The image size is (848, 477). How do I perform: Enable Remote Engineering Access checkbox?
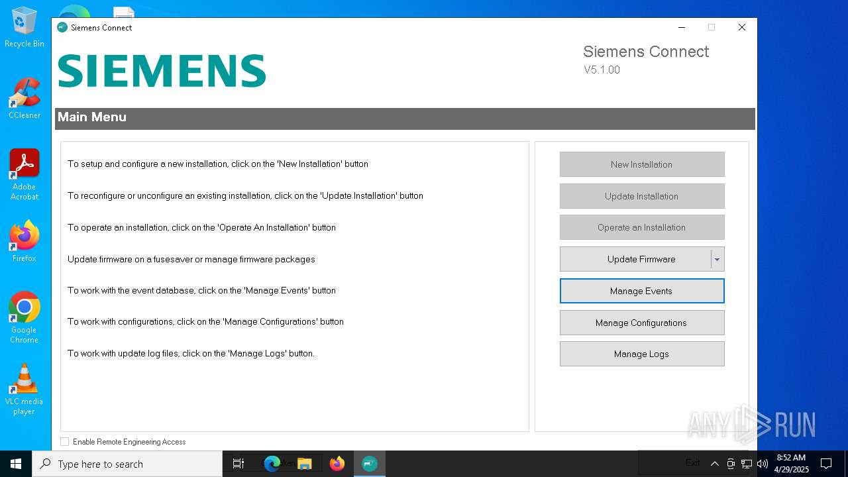coord(64,441)
